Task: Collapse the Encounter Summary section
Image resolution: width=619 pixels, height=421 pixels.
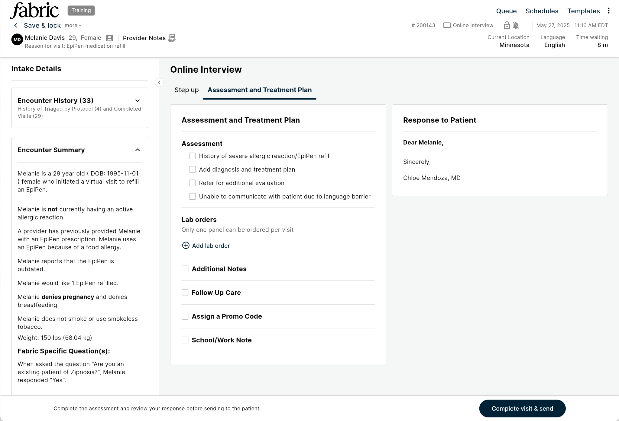Action: tap(138, 150)
